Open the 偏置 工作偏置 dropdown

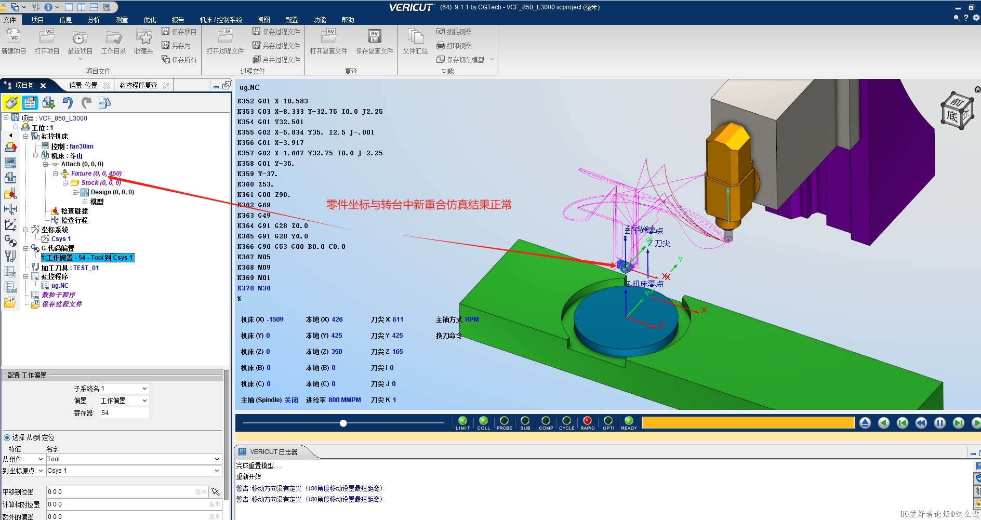tap(125, 401)
